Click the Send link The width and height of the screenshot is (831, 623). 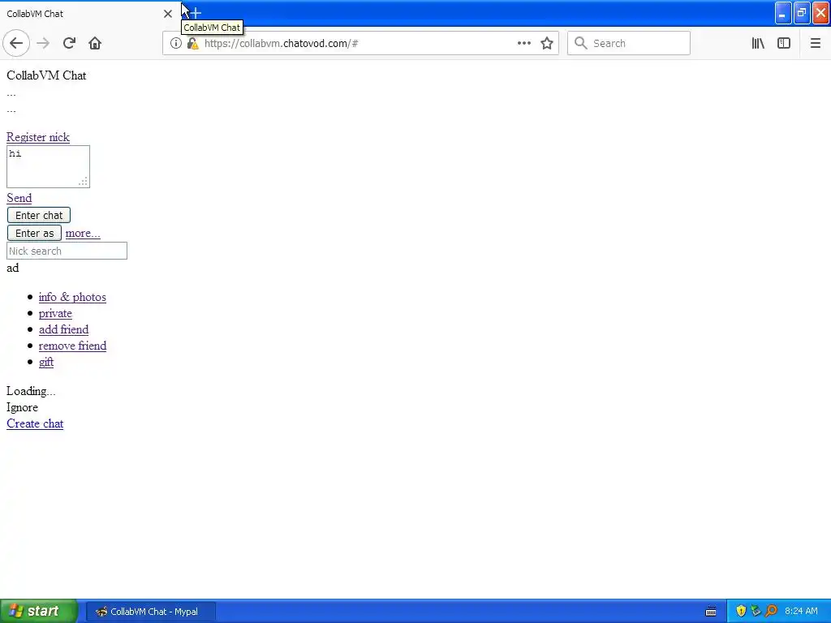click(x=19, y=198)
